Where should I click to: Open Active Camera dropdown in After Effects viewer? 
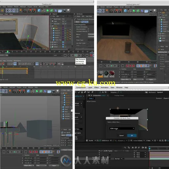[x=139, y=141]
